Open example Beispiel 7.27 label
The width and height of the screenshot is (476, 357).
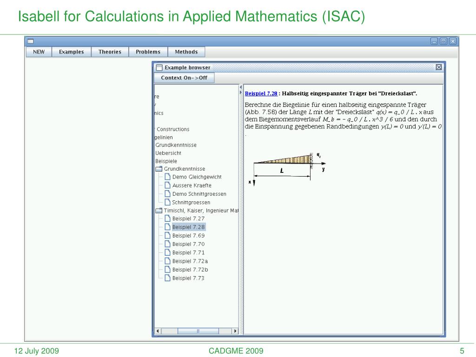pos(189,218)
